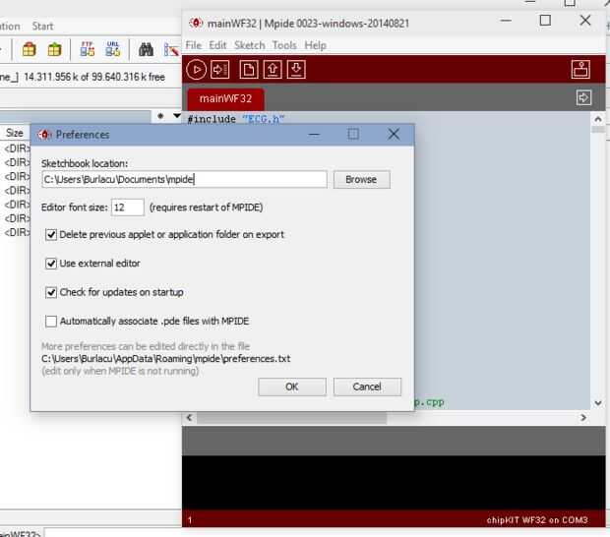
Task: Open the Serial Monitor icon in Mpide
Action: [x=580, y=70]
